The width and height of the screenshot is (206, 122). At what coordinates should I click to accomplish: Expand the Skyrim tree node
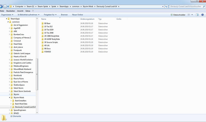coord(9,95)
